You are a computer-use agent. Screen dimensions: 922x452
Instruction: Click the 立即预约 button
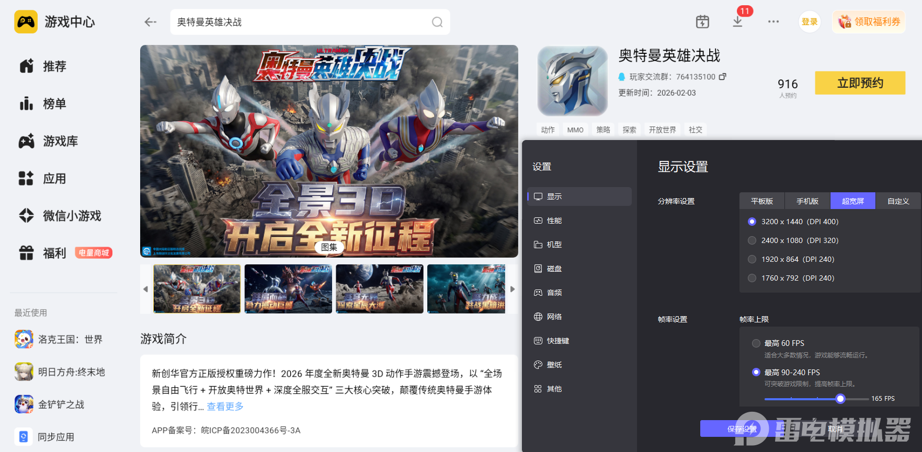(x=860, y=83)
